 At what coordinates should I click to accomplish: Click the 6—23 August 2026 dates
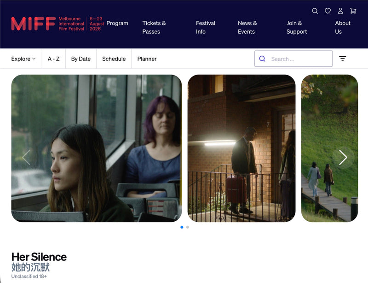tap(97, 24)
